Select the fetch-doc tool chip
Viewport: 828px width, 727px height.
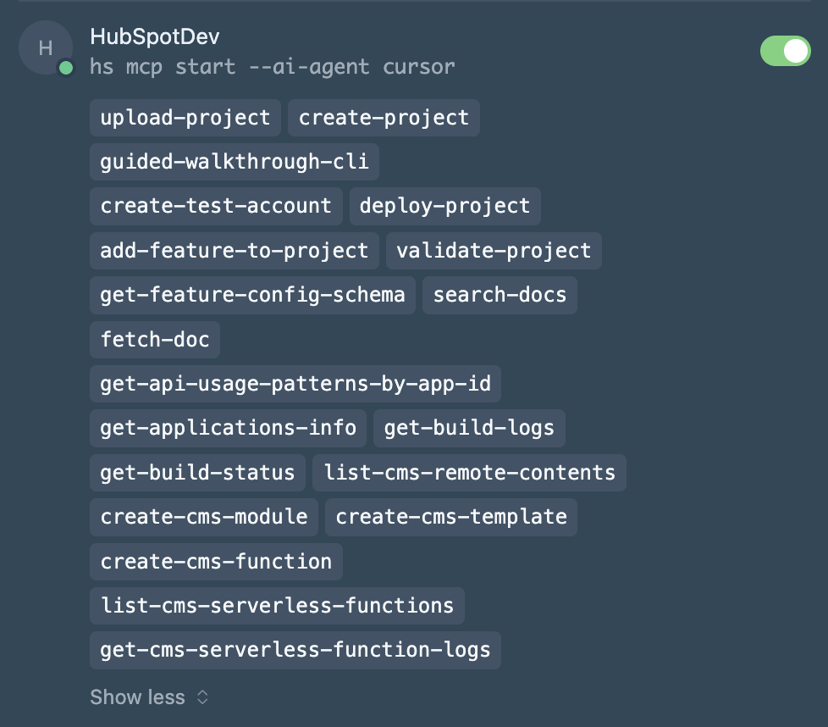coord(155,340)
